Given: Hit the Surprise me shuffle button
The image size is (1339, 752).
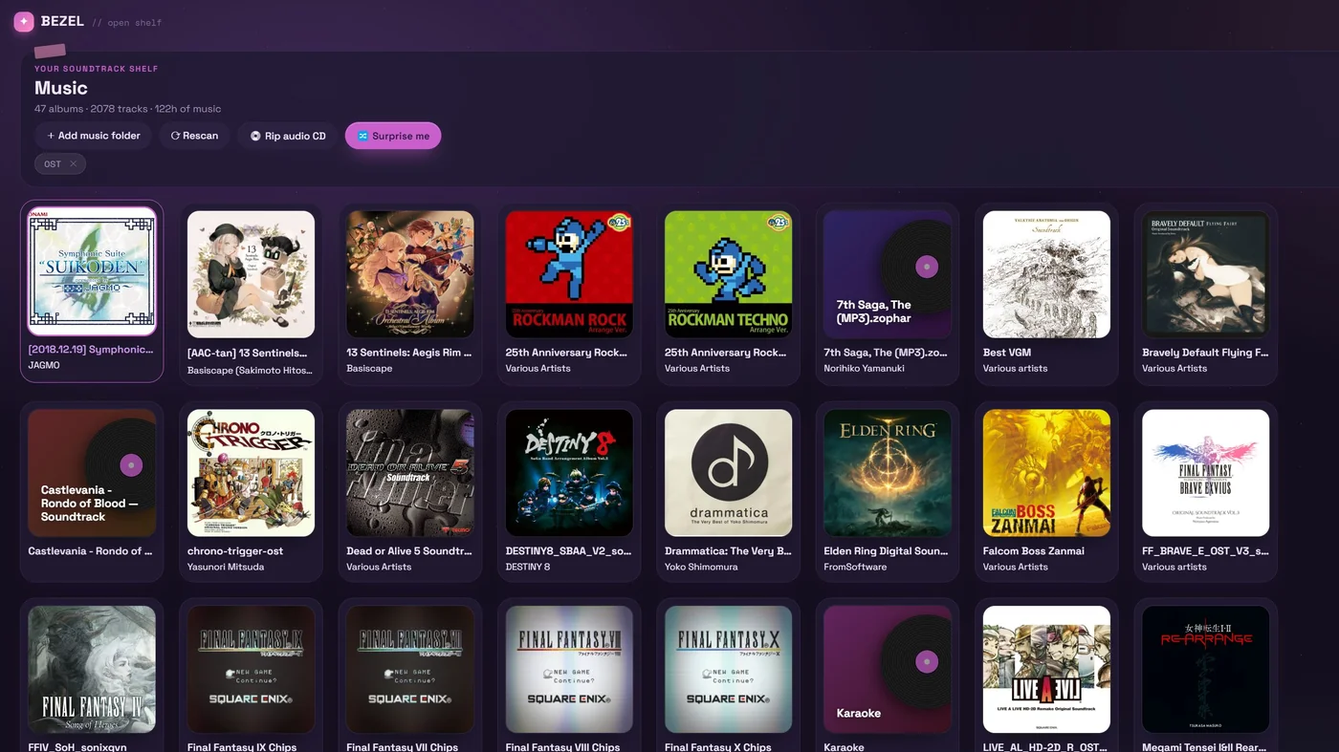Looking at the screenshot, I should [x=393, y=136].
